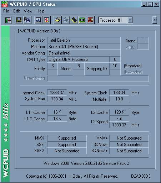Viewport: 161px width, 183px height.
Task: Click the Windows 2000 version text
Action: (86, 163)
